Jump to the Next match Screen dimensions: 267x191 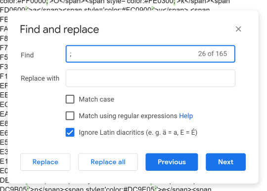tap(225, 162)
